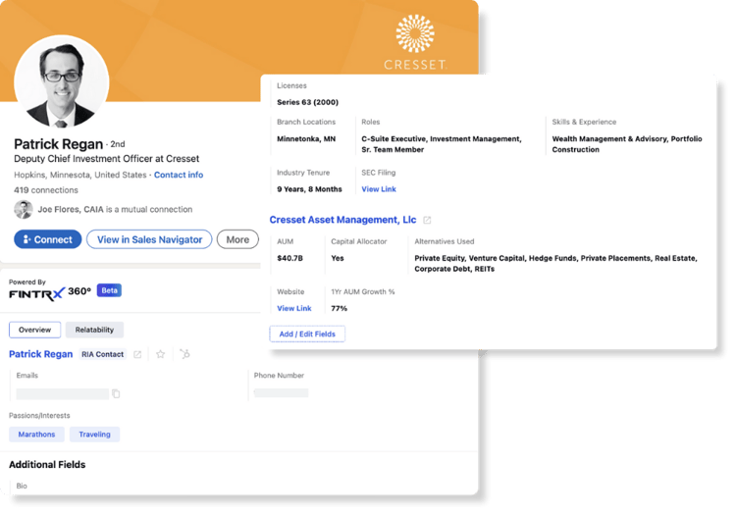736x515 pixels.
Task: Copy the email with the copy icon
Action: (x=116, y=393)
